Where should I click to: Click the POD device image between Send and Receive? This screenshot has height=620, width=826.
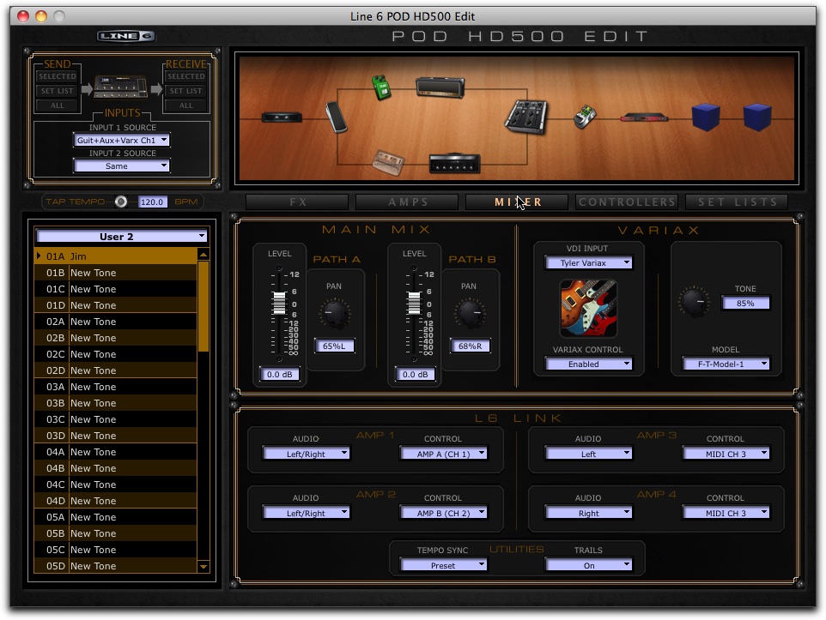click(120, 87)
